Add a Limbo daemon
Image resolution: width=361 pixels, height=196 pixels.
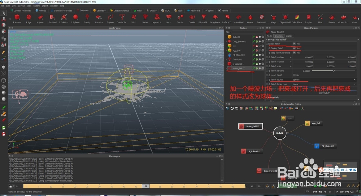169,19
